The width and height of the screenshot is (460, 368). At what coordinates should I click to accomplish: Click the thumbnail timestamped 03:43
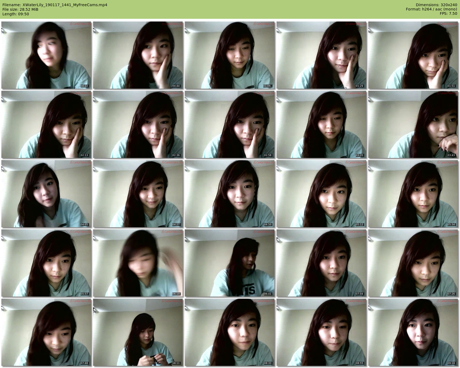point(413,124)
